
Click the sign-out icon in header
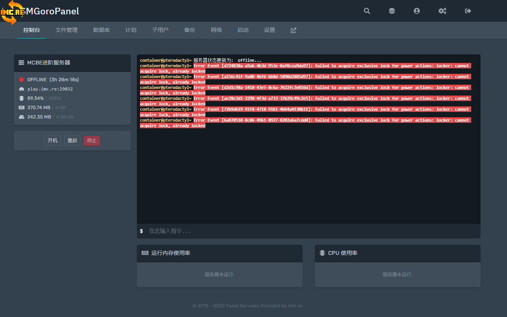468,11
